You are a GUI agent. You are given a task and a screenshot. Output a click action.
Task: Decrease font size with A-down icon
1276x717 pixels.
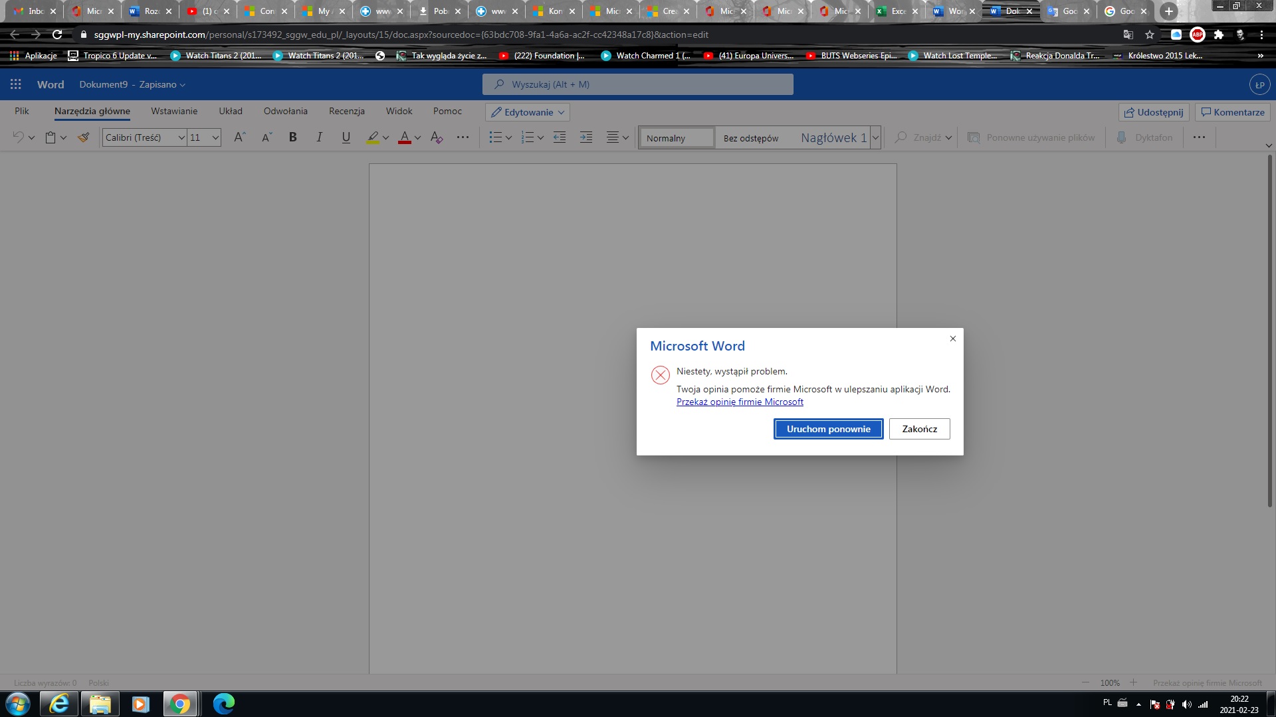(x=266, y=137)
